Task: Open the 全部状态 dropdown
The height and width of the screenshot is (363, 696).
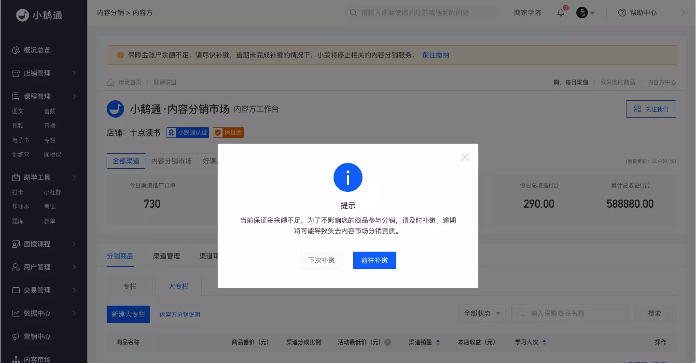Action: [482, 313]
